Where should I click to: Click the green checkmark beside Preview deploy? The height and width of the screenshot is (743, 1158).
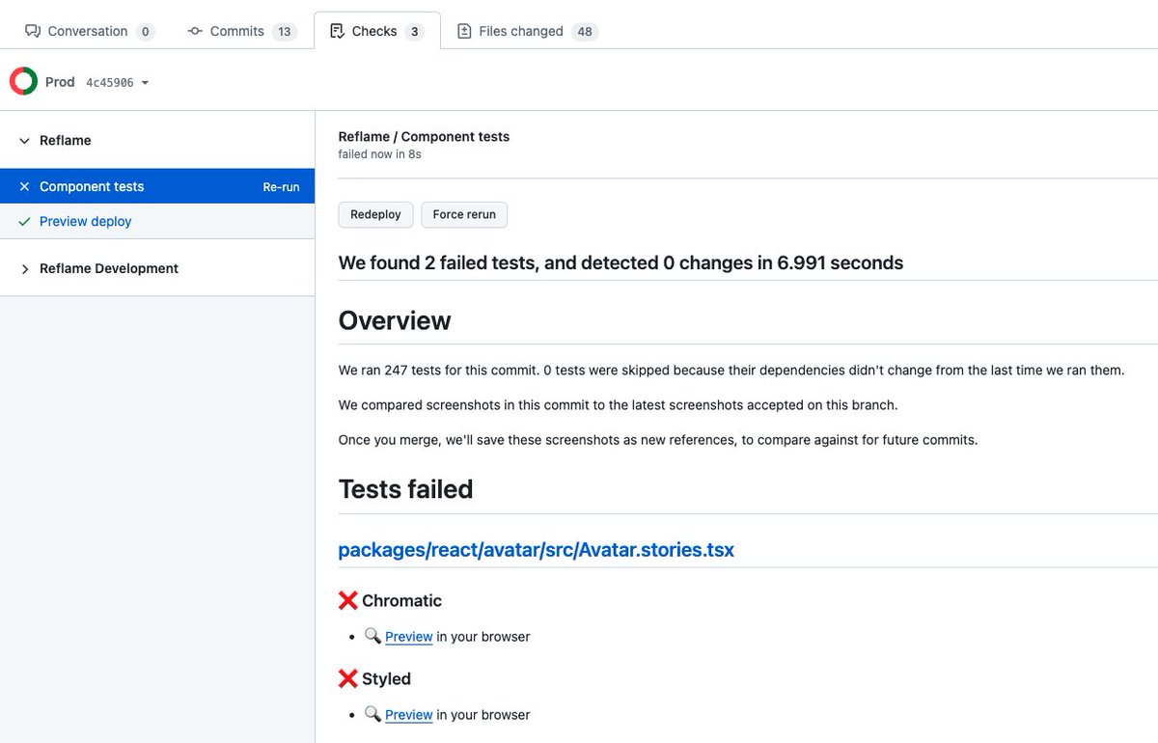[x=24, y=221]
